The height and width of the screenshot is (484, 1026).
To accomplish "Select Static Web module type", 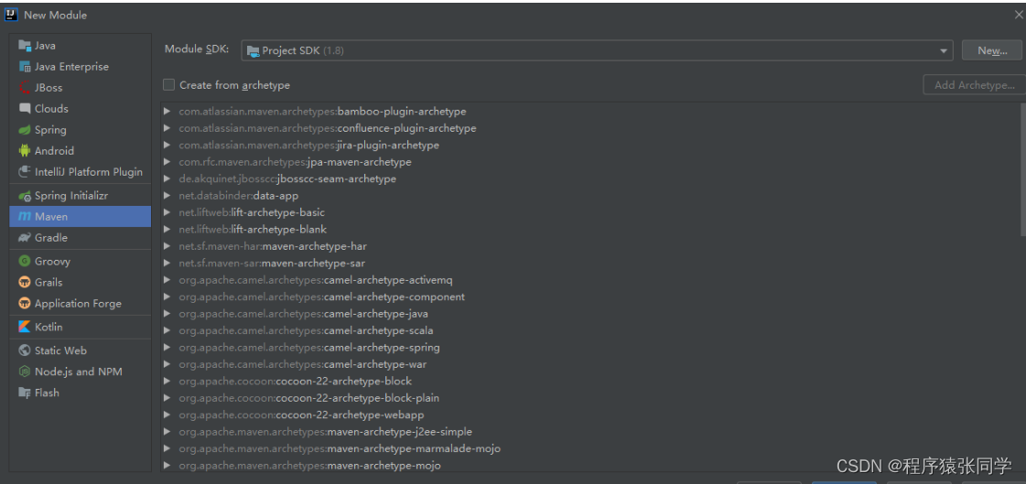I will tap(81, 350).
